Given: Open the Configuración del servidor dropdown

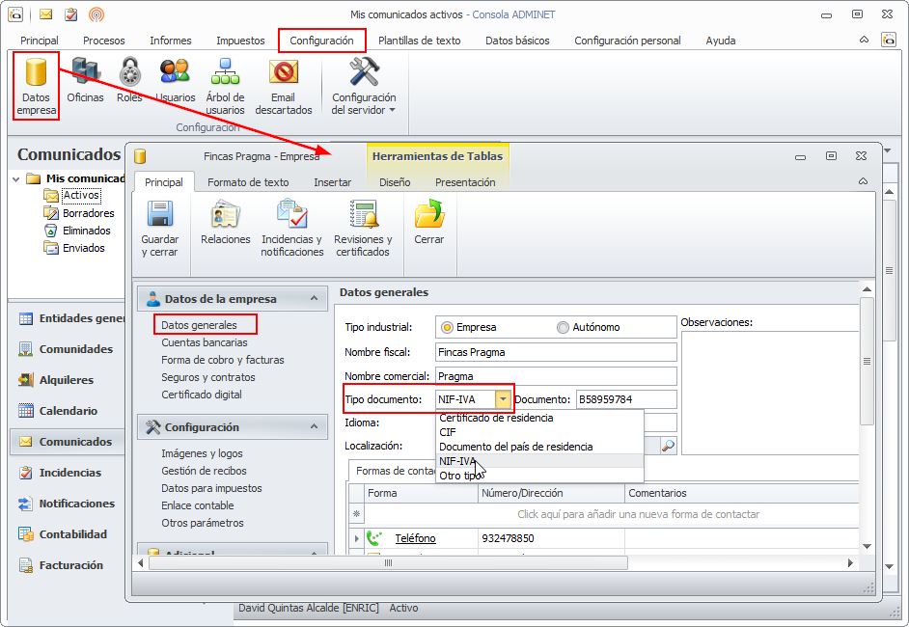Looking at the screenshot, I should (x=364, y=86).
